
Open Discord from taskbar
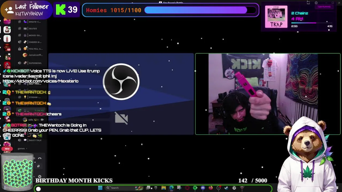click(x=203, y=188)
